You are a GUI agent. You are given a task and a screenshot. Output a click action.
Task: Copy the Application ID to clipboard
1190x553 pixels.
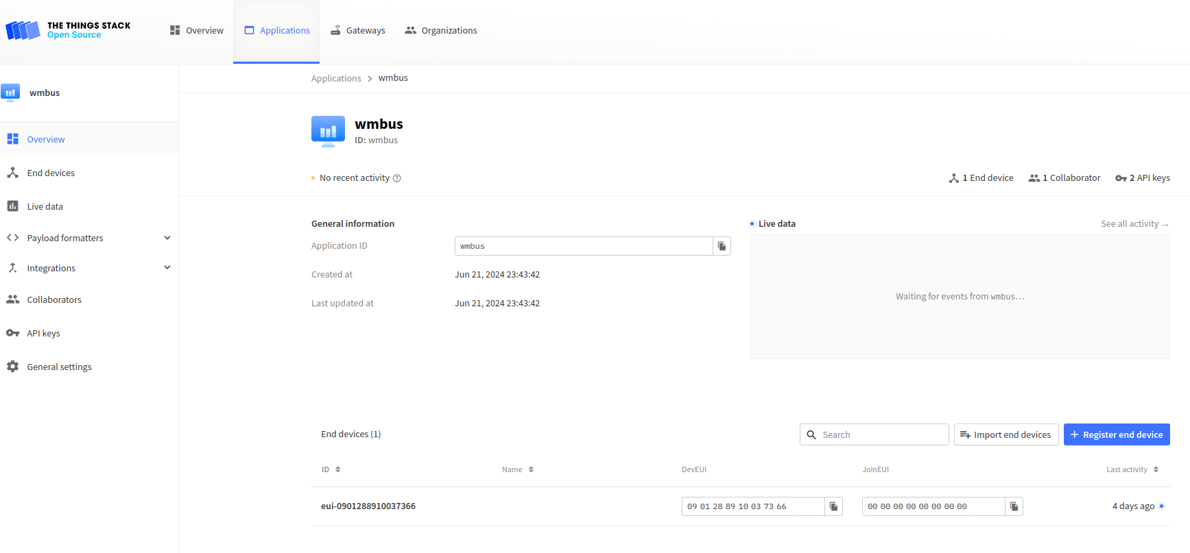722,246
